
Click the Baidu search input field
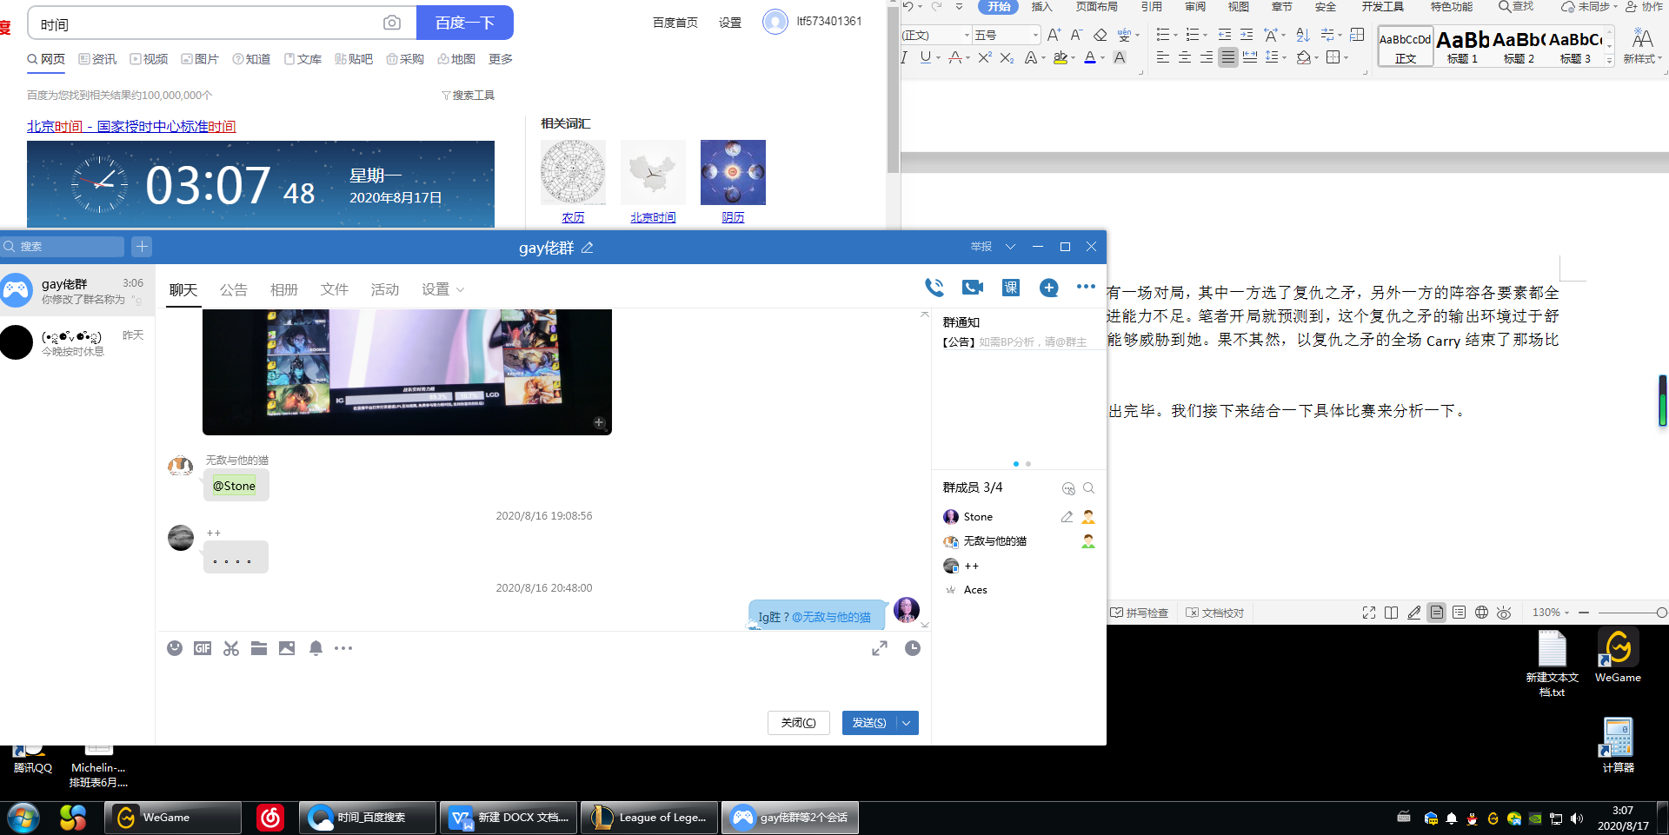[209, 23]
